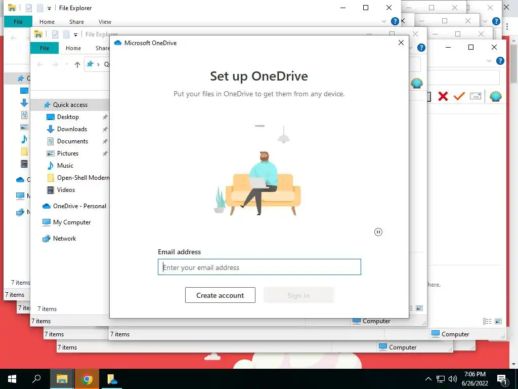Click Chrome three-dot menu at top right
The height and width of the screenshot is (389, 518).
point(507,27)
